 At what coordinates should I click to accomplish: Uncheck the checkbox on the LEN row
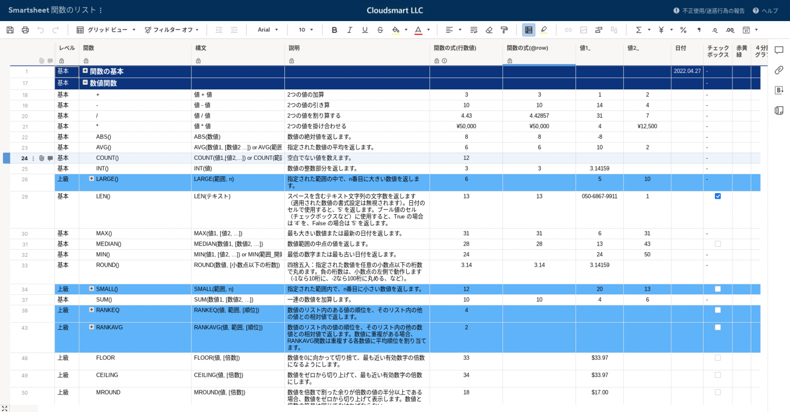tap(717, 196)
